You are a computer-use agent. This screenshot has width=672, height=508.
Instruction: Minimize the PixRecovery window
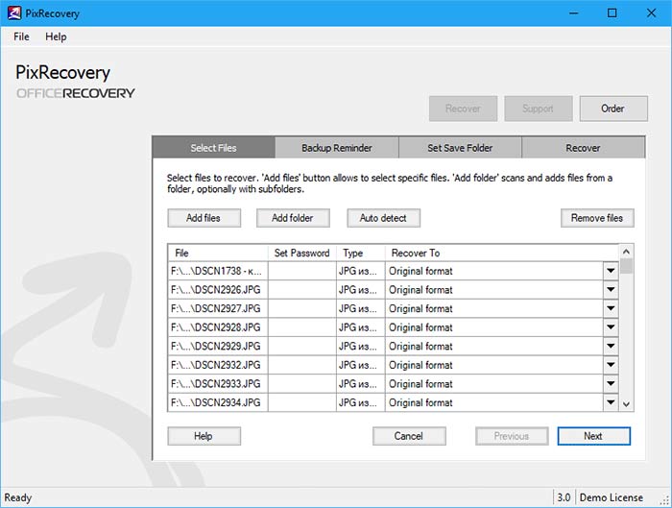click(x=573, y=13)
